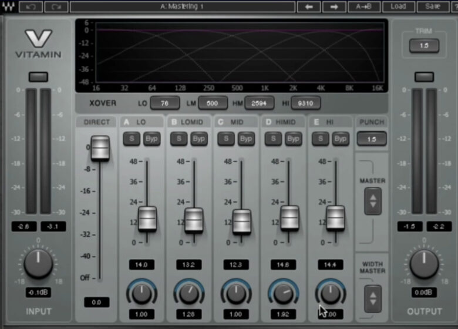Click the Load button
The height and width of the screenshot is (329, 458).
click(x=399, y=6)
